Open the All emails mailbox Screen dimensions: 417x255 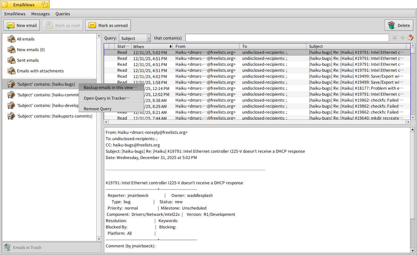26,39
